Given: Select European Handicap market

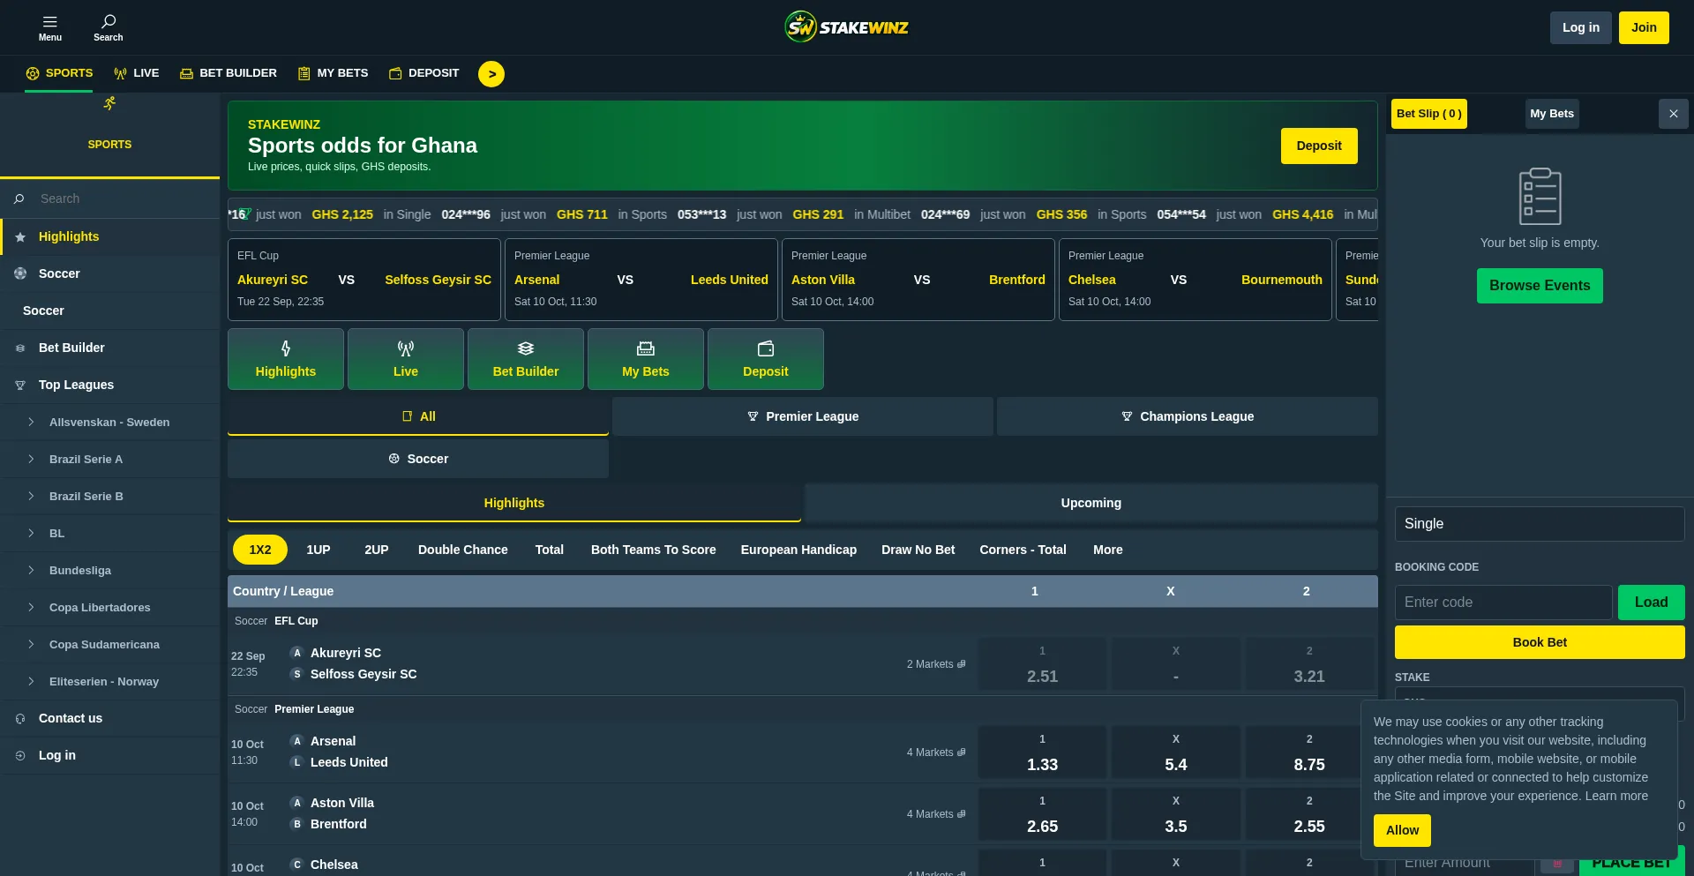Looking at the screenshot, I should (798, 550).
